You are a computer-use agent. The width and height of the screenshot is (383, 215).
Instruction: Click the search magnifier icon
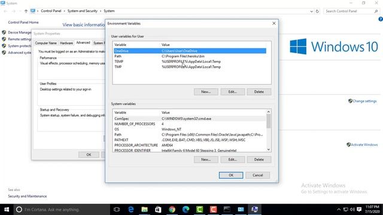coord(376,11)
